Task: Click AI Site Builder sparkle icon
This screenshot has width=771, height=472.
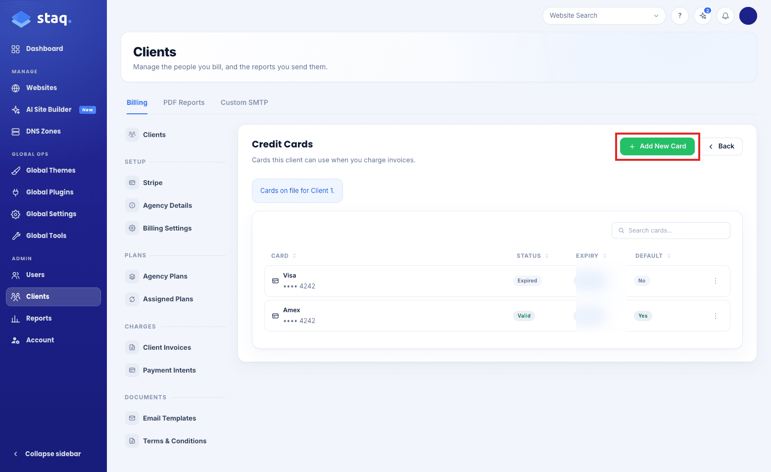Action: click(16, 110)
